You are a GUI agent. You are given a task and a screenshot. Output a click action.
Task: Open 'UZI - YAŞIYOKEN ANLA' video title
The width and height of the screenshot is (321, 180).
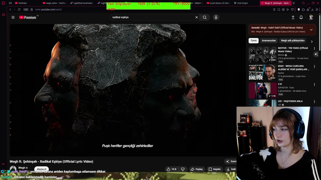point(290,101)
